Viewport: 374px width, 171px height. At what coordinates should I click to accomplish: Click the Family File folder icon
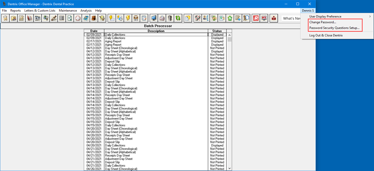(x=14, y=18)
